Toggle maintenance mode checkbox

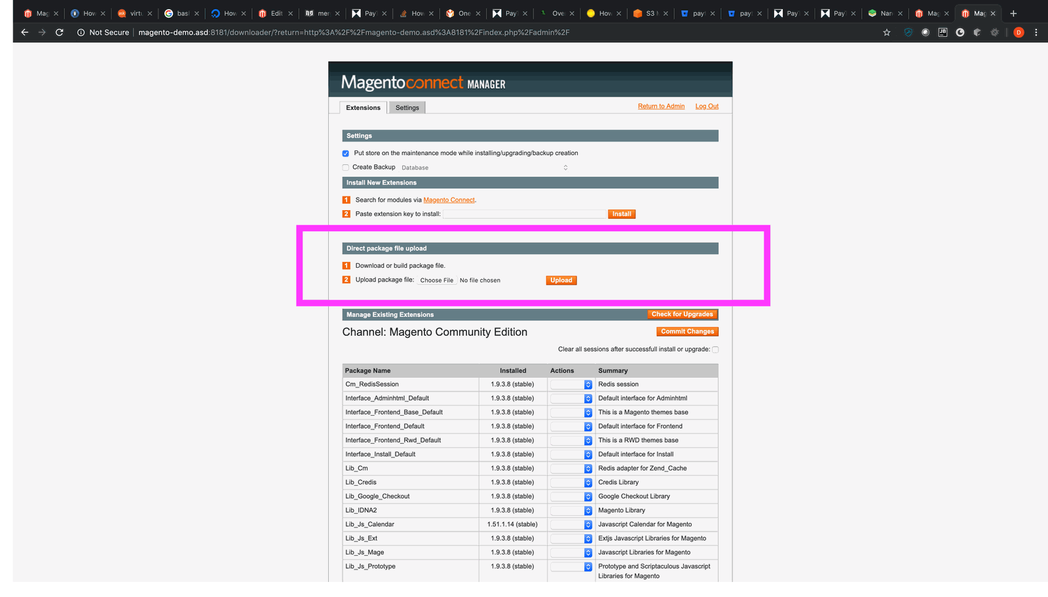click(x=346, y=153)
